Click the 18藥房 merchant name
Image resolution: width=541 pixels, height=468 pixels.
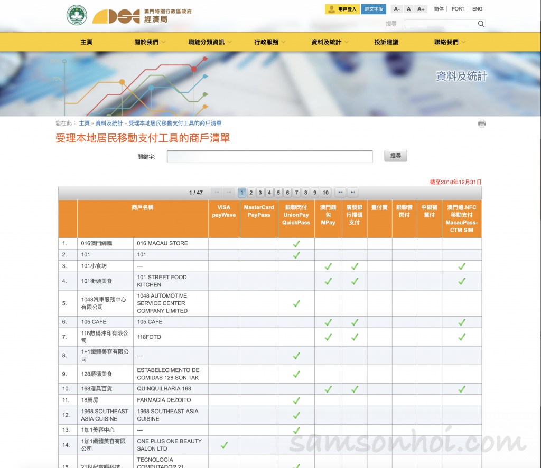(x=90, y=400)
